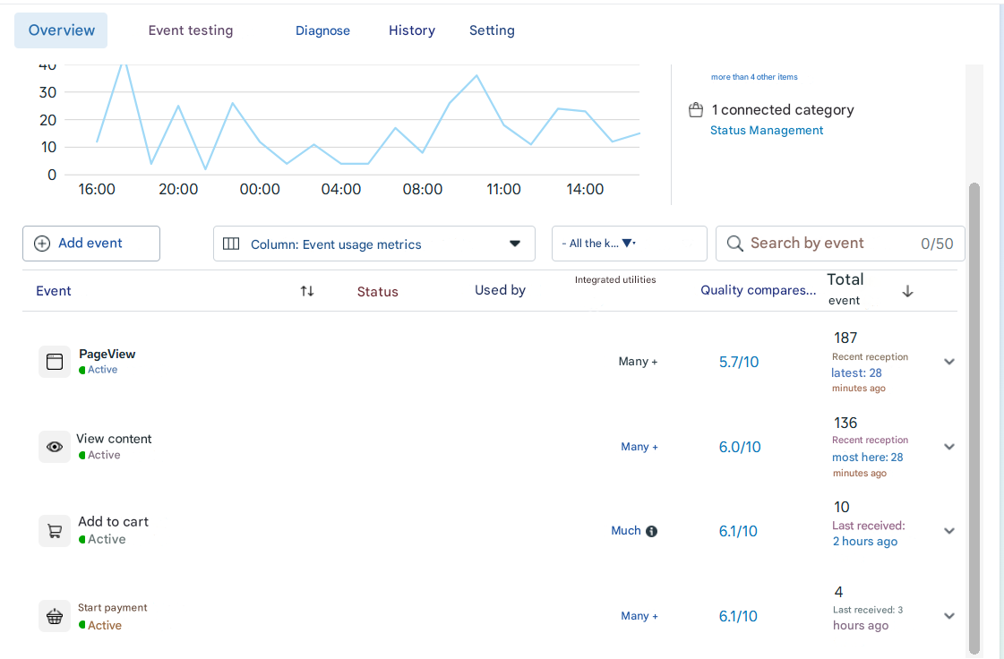Open the All the k... filter dropdown
This screenshot has width=1004, height=659.
coord(629,244)
